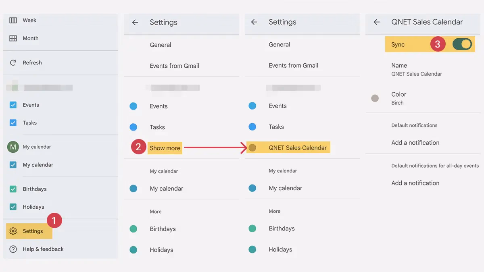Open My calendar in second panel
The image size is (484, 272).
point(166,189)
